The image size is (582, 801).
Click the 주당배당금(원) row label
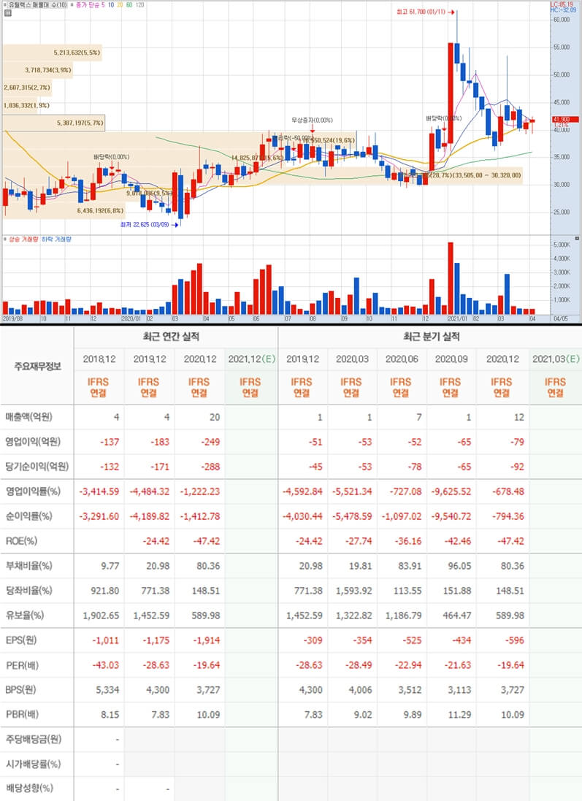click(x=33, y=739)
